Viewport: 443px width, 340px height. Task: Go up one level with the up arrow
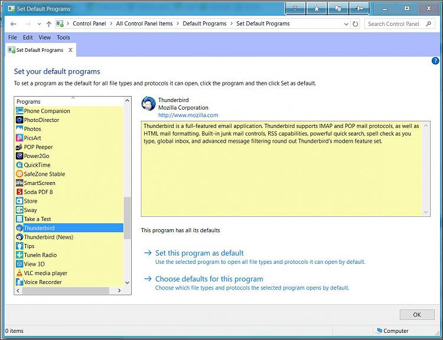(x=48, y=24)
